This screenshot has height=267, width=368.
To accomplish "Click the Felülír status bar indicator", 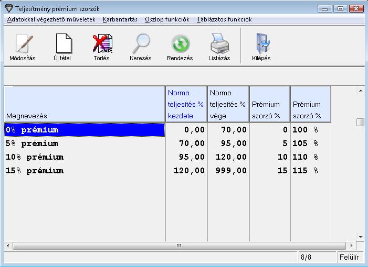I will 349,257.
